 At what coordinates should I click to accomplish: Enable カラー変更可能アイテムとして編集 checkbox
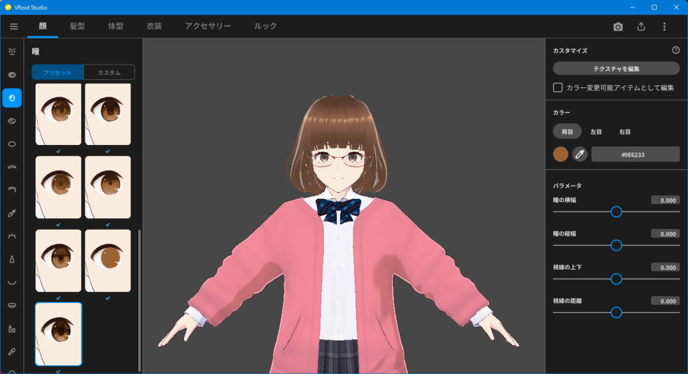point(558,88)
